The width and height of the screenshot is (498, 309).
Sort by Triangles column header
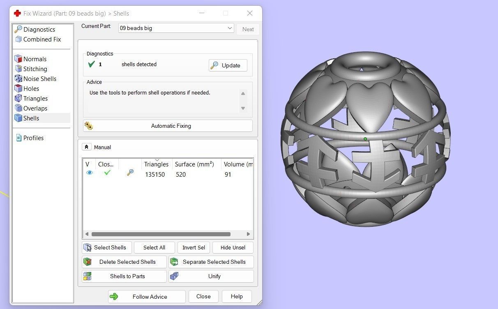coord(157,164)
